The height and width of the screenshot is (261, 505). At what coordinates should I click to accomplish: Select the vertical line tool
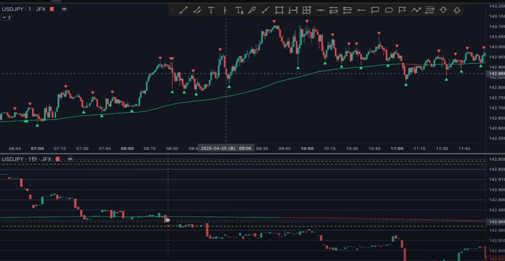coord(225,10)
